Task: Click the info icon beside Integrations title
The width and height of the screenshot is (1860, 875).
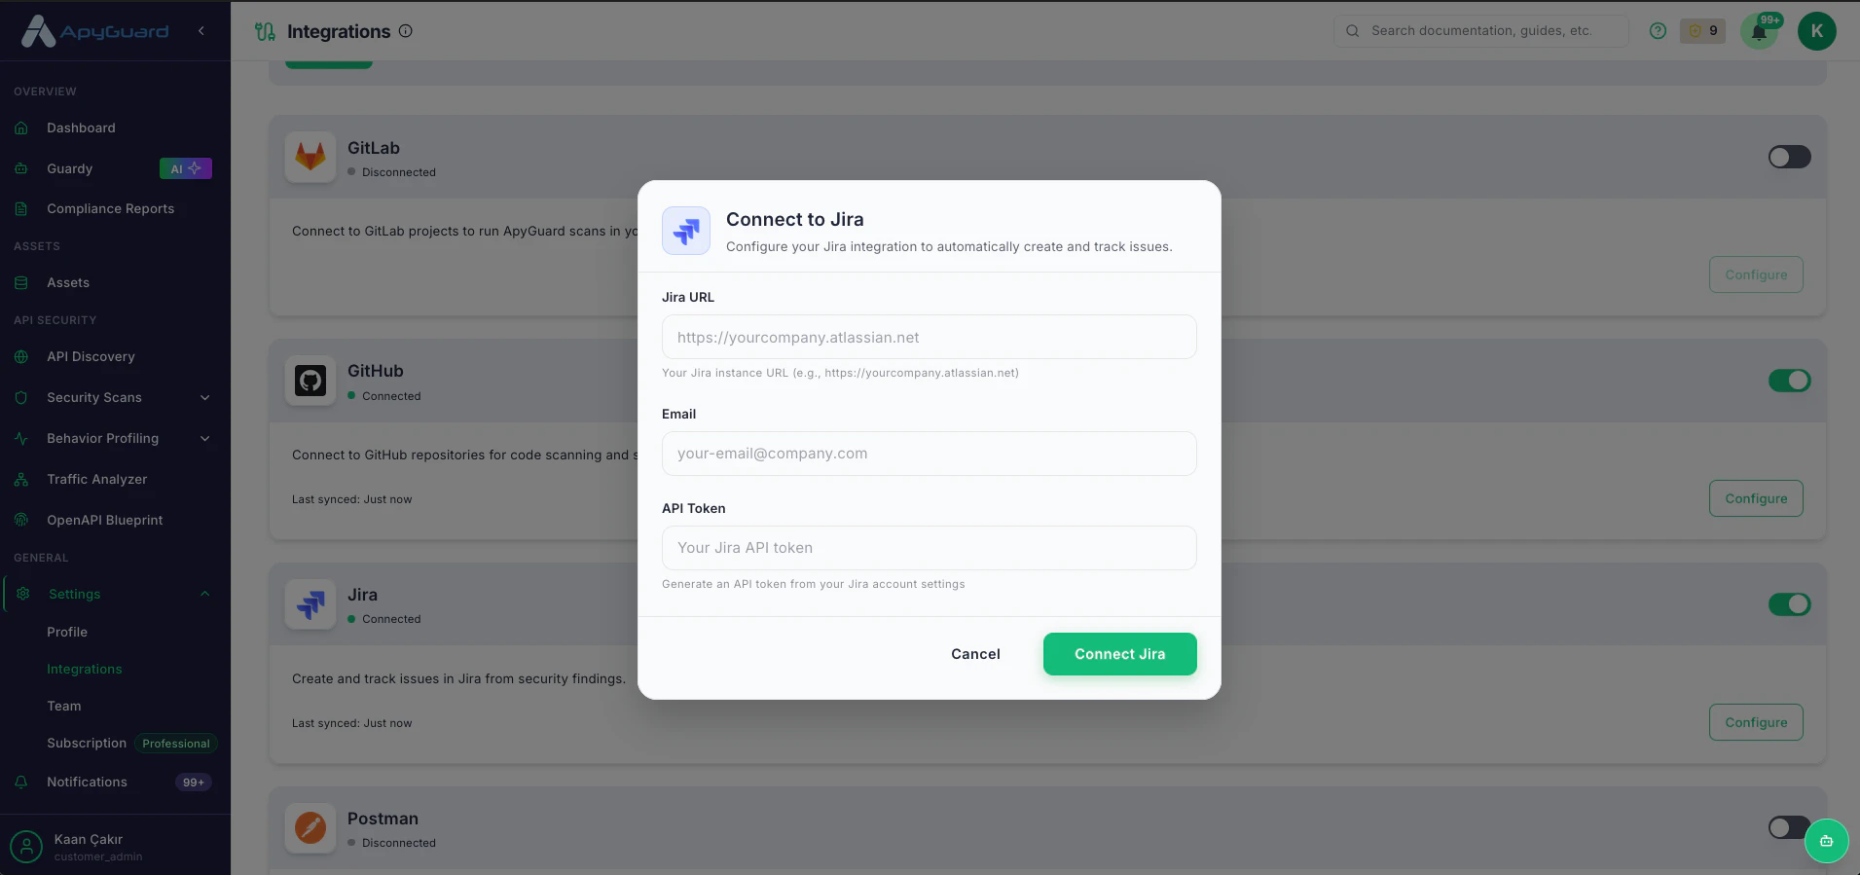Action: pyautogui.click(x=406, y=31)
